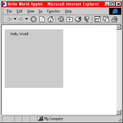
Task: Open the Favorites folder icon
Action: pos(70,19)
